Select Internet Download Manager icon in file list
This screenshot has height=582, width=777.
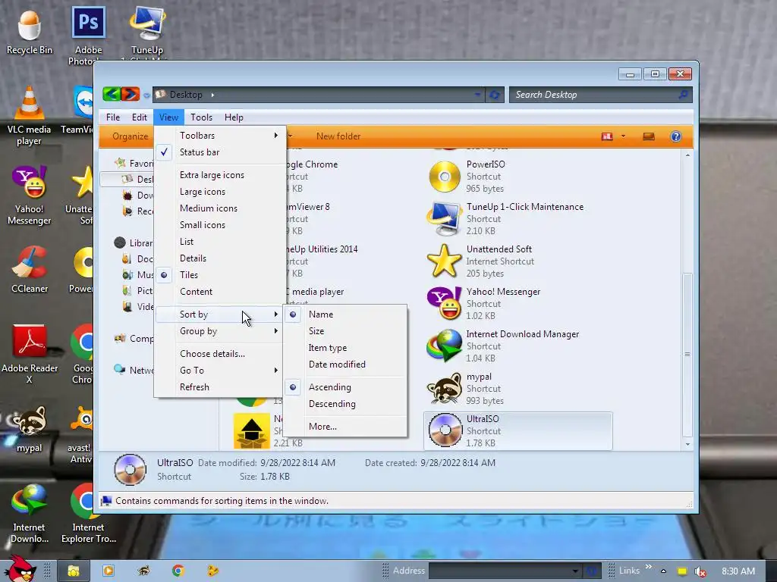tap(445, 346)
